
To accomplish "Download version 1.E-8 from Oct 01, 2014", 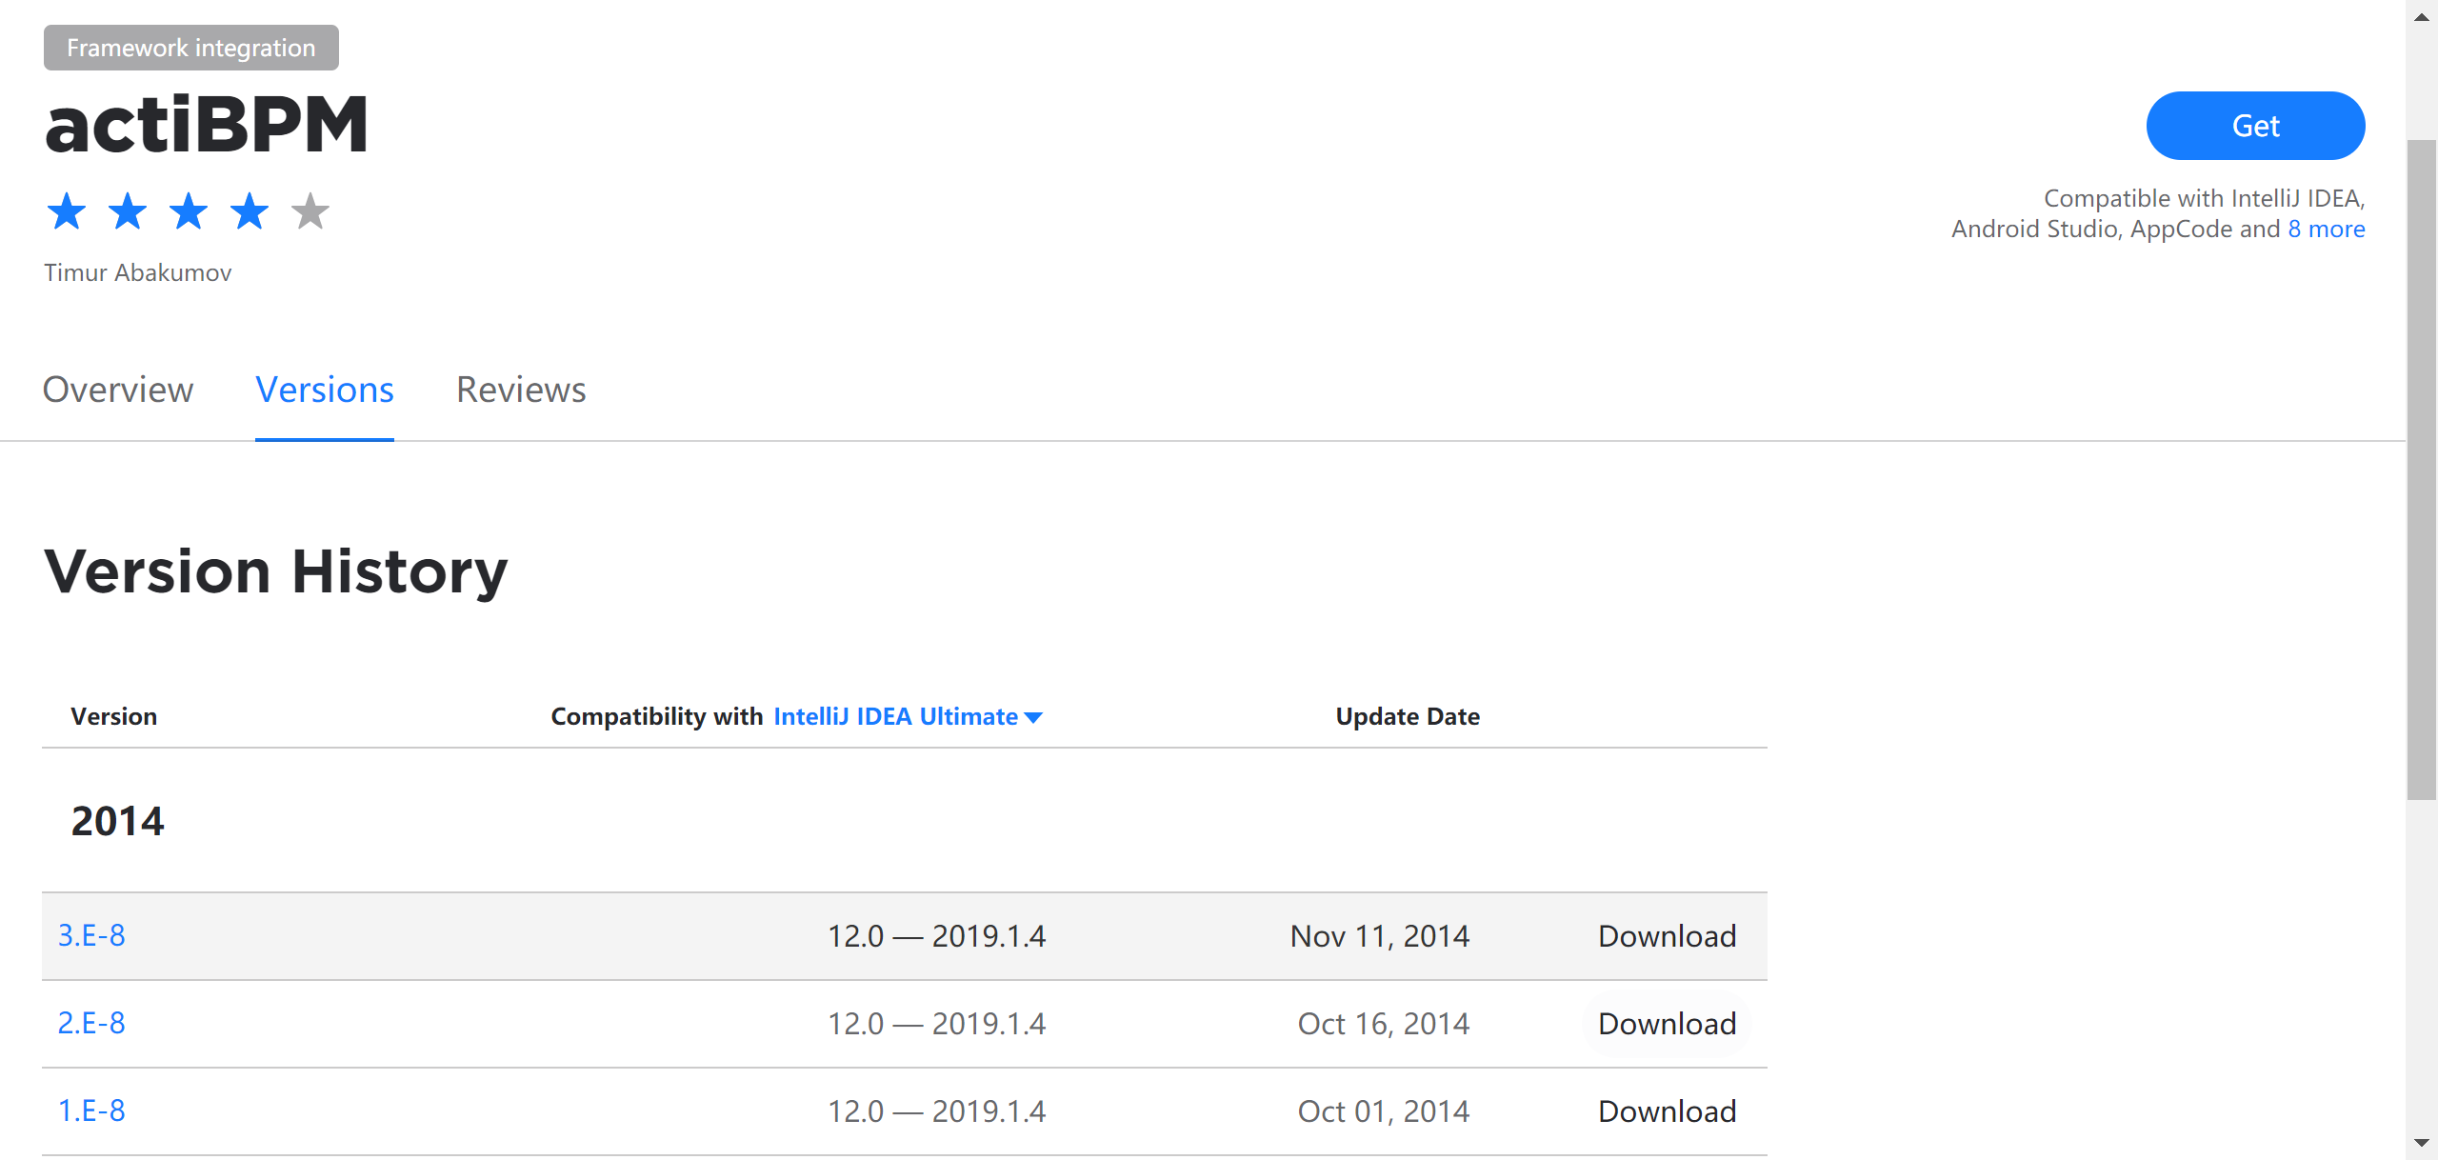I will coord(1668,1111).
